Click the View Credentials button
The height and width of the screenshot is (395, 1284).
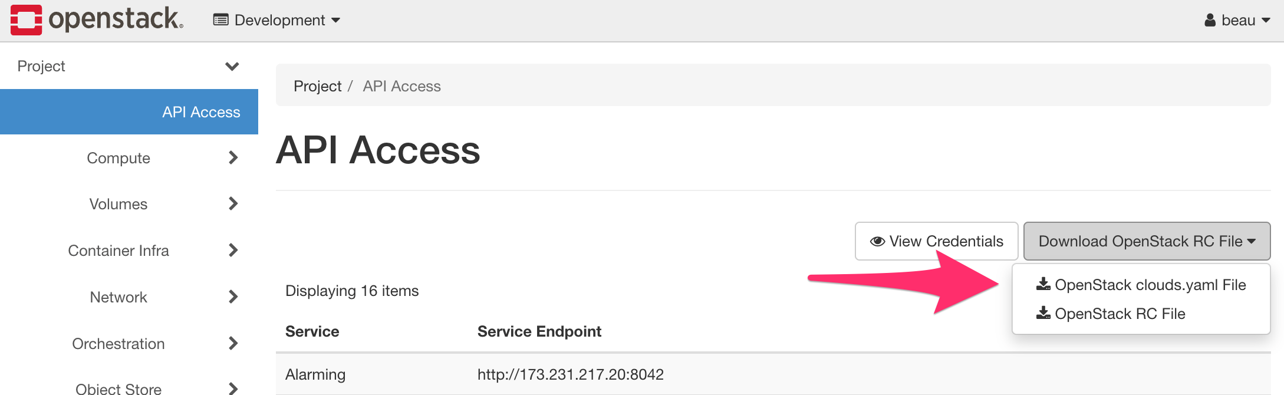click(x=936, y=241)
